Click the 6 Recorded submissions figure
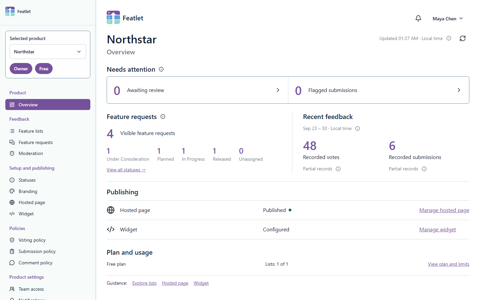The image size is (480, 300). [392, 146]
